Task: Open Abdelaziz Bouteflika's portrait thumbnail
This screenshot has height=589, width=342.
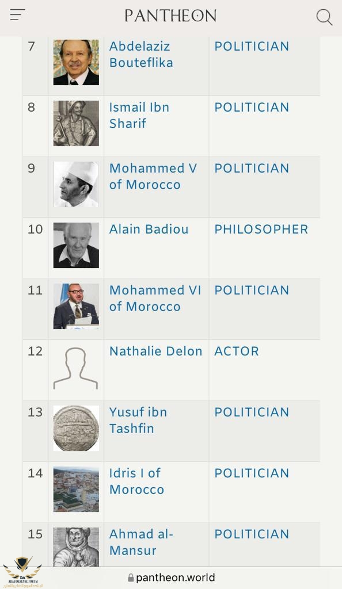Action: (77, 62)
